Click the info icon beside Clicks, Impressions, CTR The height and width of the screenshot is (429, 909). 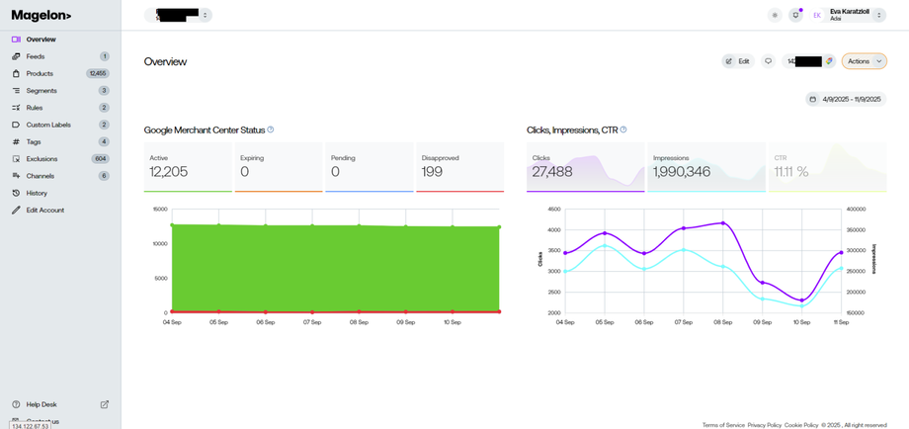coord(623,129)
